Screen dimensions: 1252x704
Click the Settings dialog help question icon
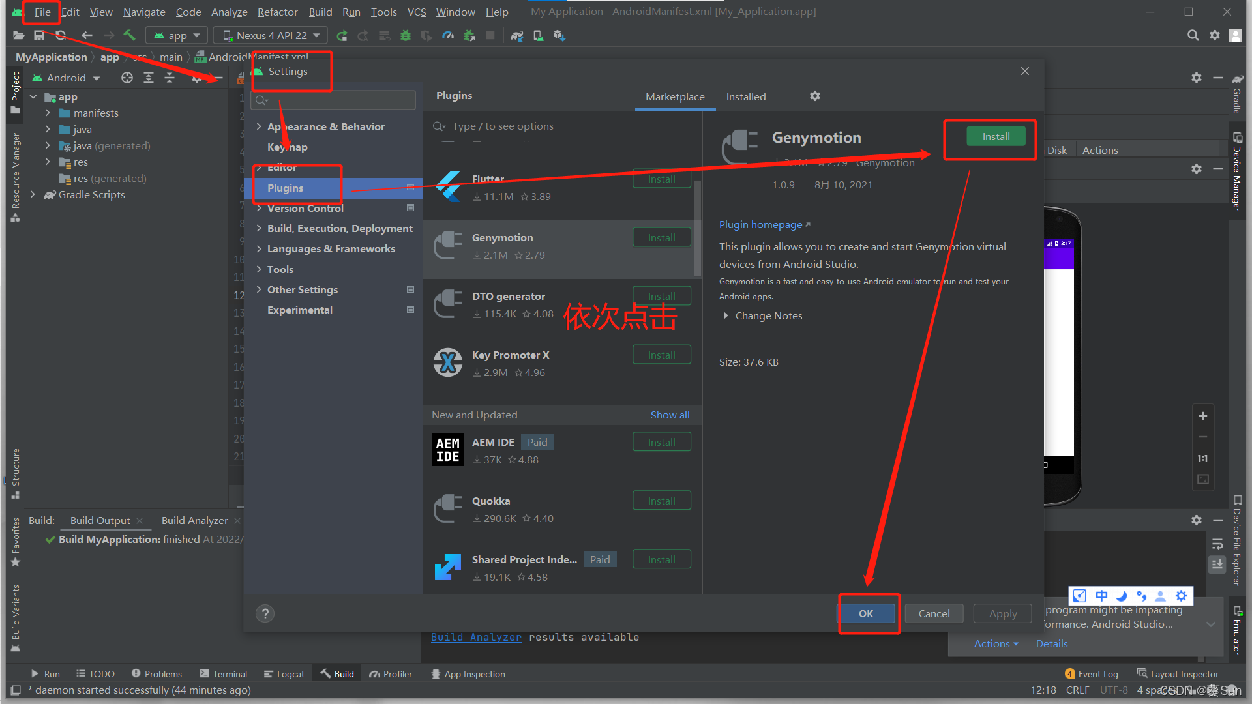265,613
